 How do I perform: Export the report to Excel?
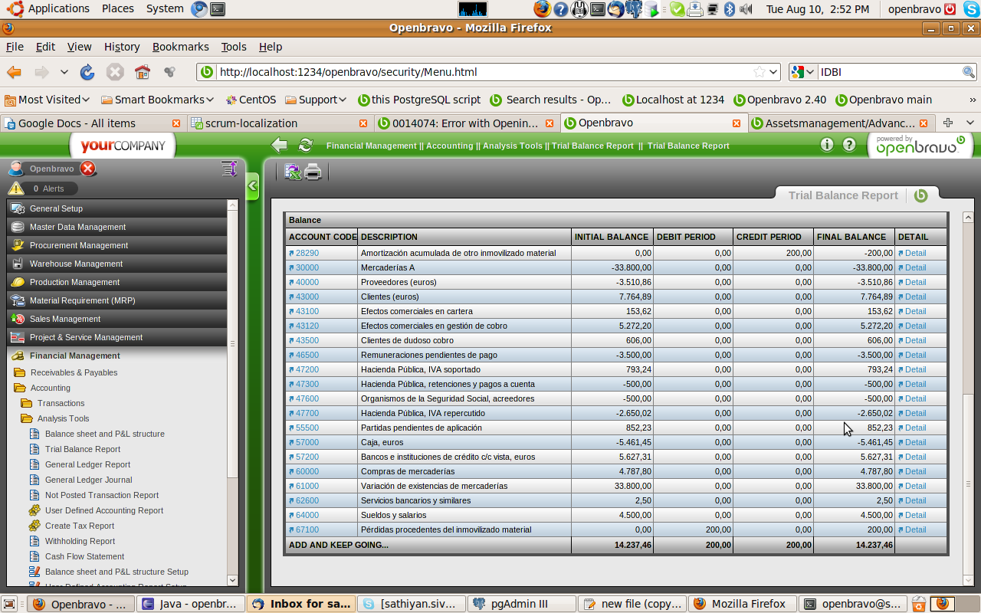(292, 172)
